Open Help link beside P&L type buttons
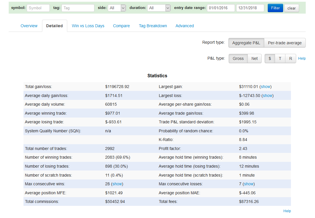 [302, 58]
